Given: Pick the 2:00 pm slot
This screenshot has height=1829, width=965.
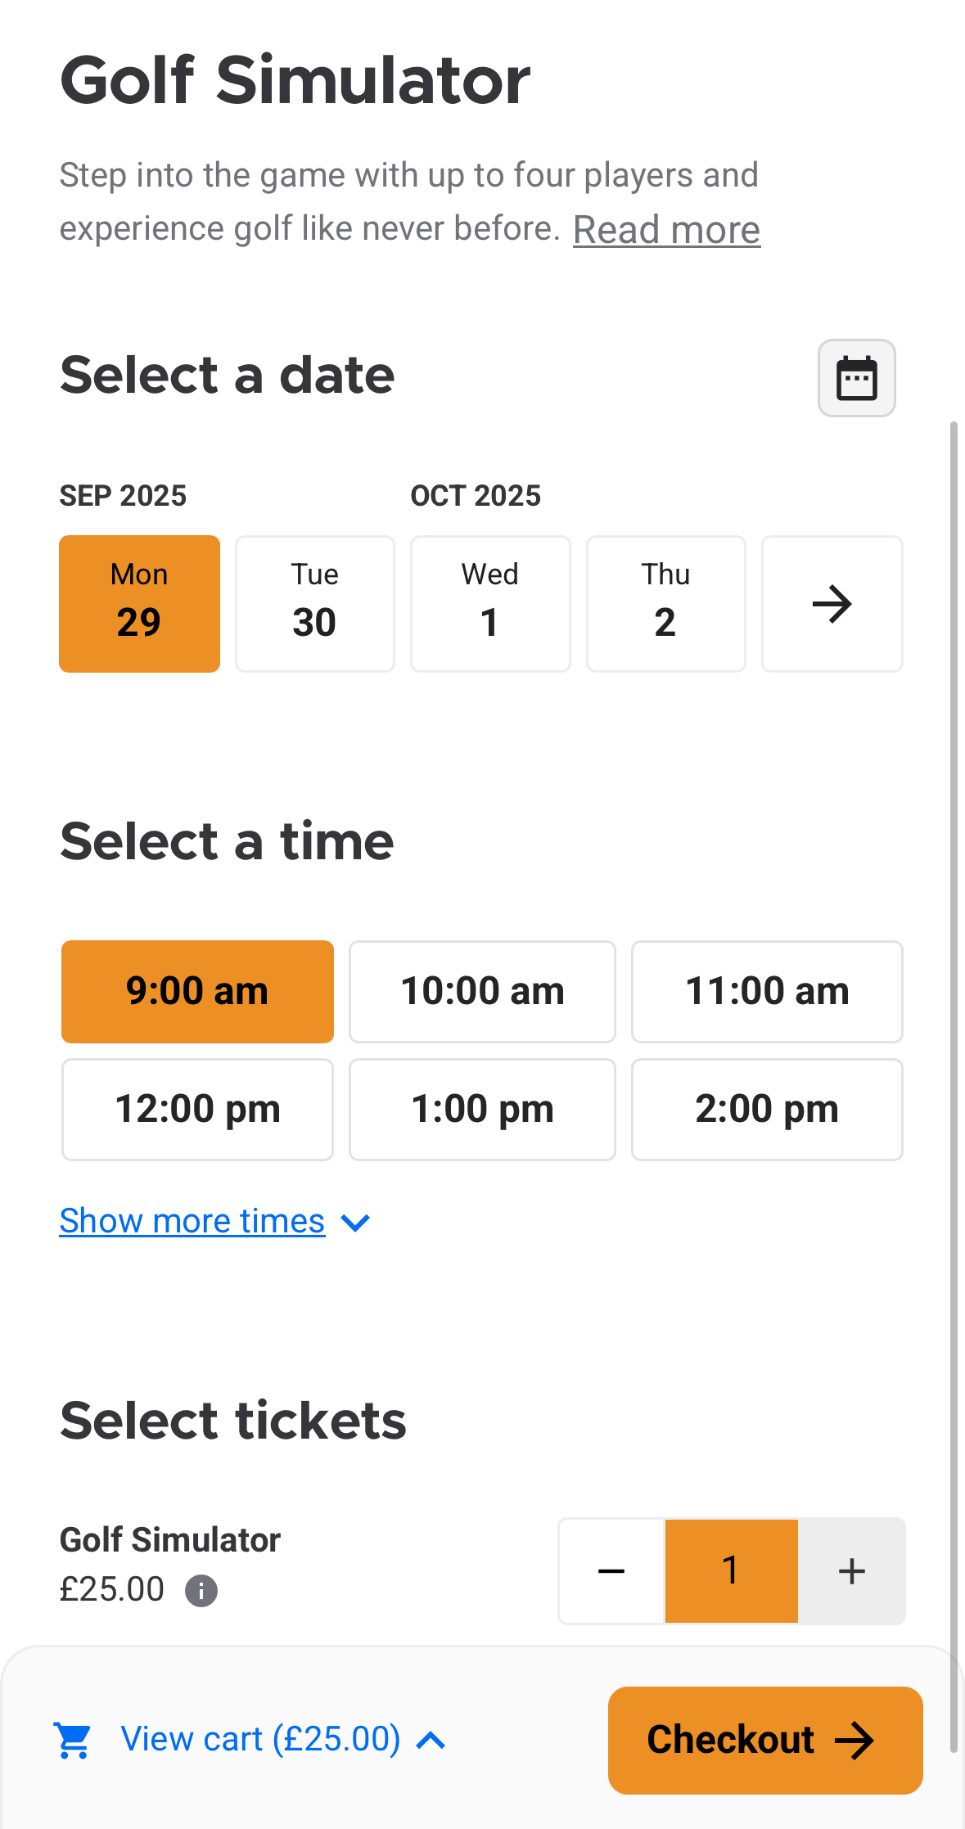Looking at the screenshot, I should pyautogui.click(x=767, y=1109).
